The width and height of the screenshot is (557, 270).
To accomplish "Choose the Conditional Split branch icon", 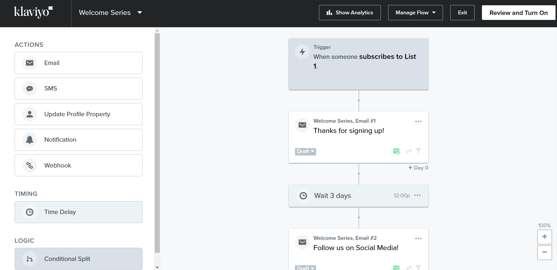I will pos(30,259).
